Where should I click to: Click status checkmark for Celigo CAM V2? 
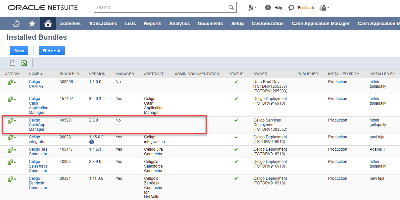tap(236, 82)
